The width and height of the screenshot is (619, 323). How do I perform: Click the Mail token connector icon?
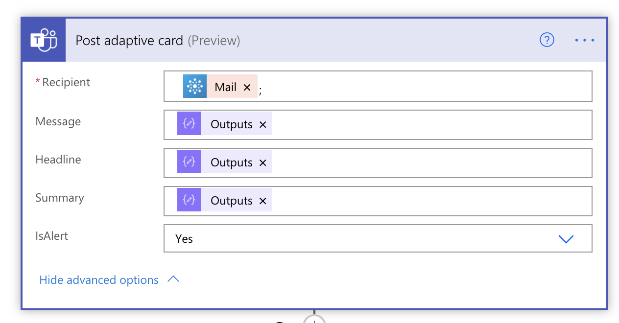pos(195,86)
